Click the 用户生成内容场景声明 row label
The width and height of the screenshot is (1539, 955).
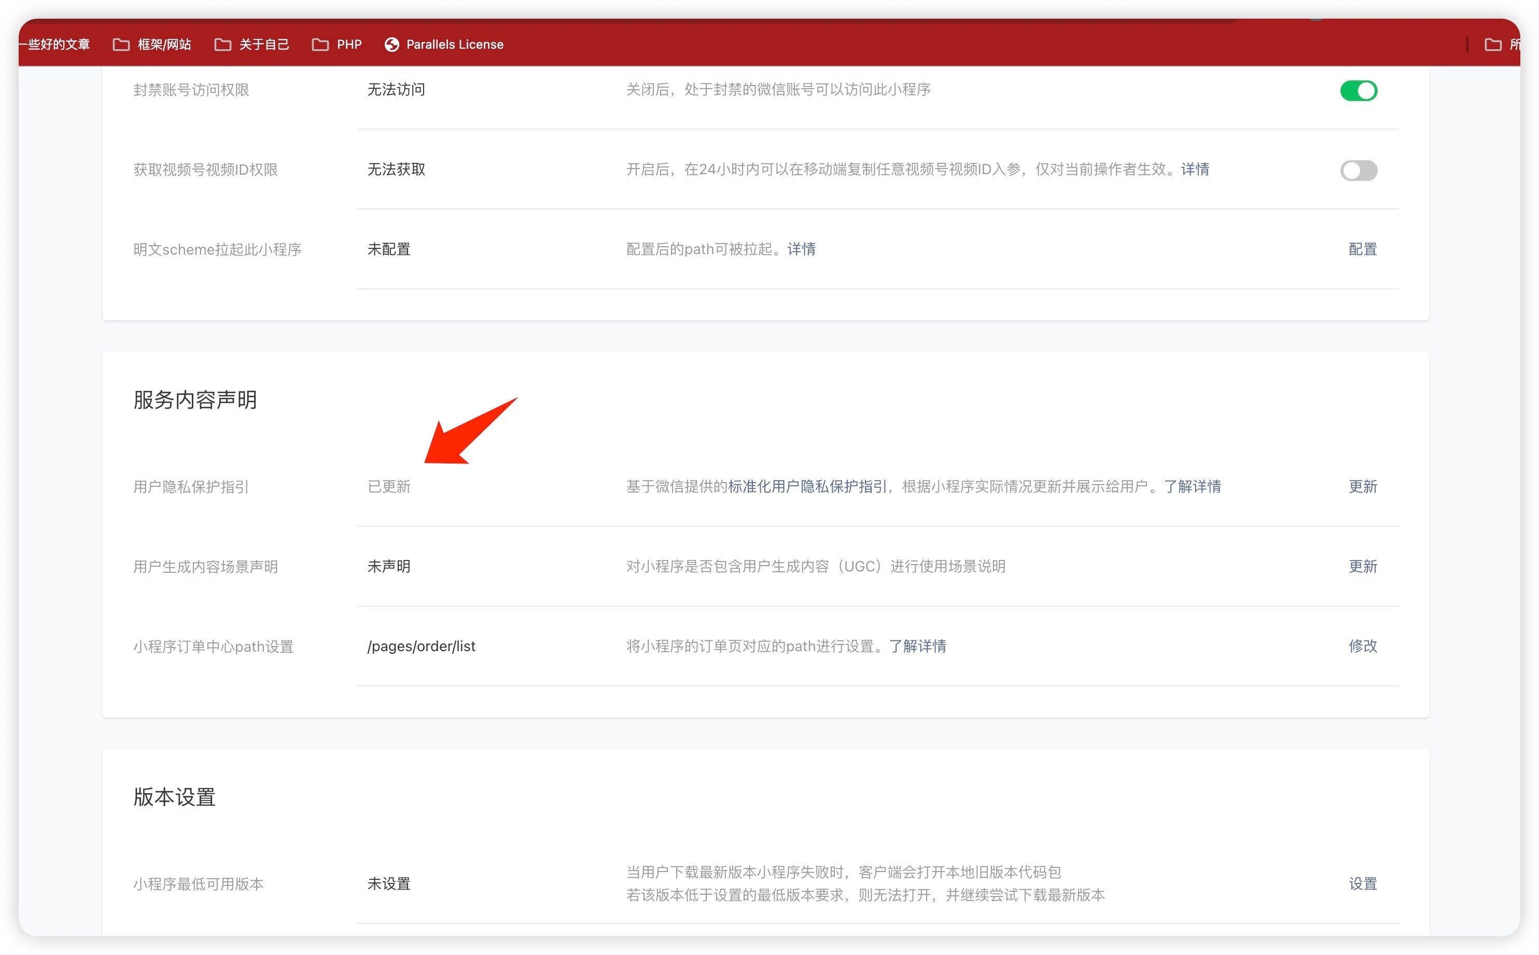coord(205,567)
